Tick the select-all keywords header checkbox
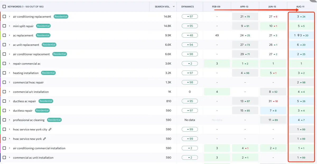The height and width of the screenshot is (164, 317). (x=4, y=7)
